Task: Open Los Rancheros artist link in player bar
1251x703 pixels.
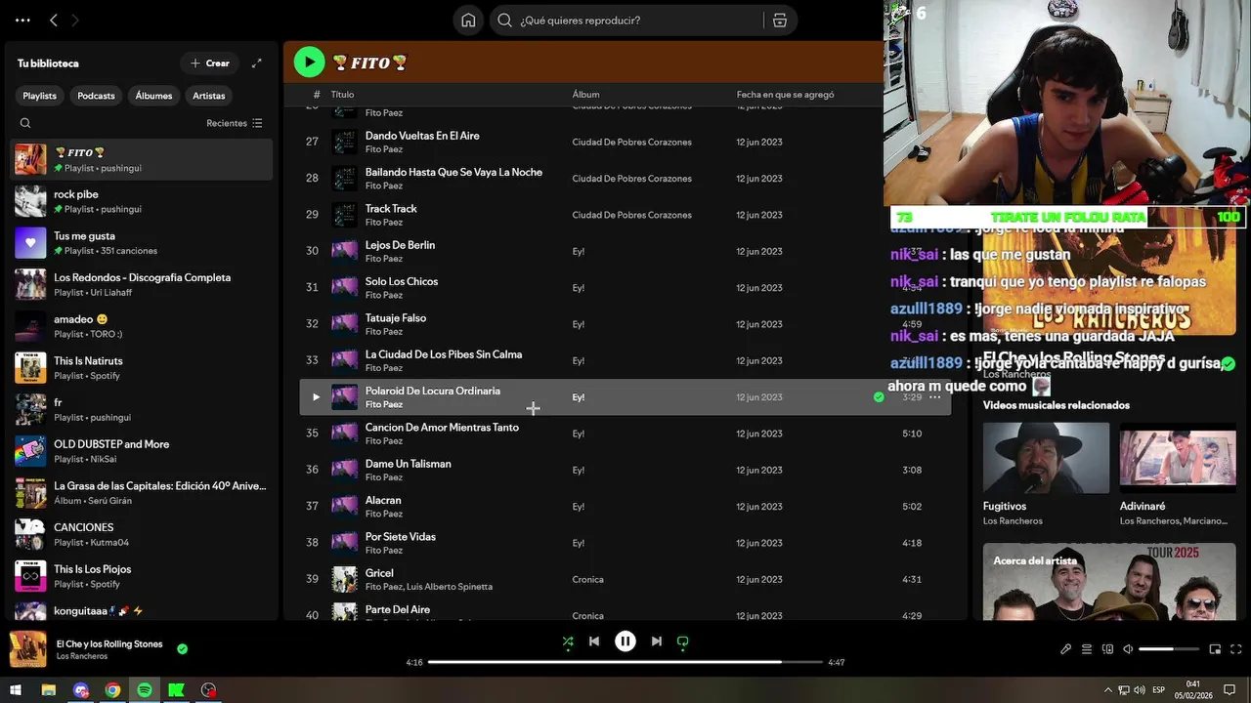Action: [80, 656]
